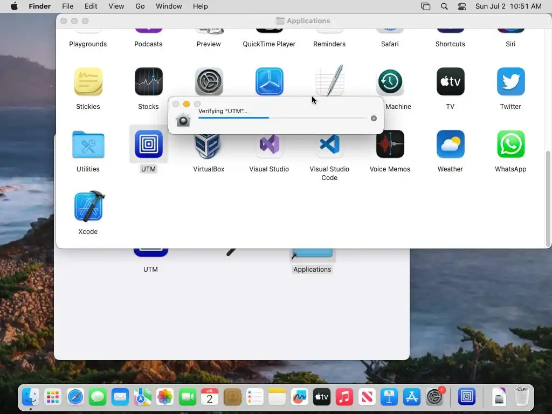This screenshot has width=552, height=414.
Task: Click the UTM icon in the disk image window
Action: click(151, 252)
